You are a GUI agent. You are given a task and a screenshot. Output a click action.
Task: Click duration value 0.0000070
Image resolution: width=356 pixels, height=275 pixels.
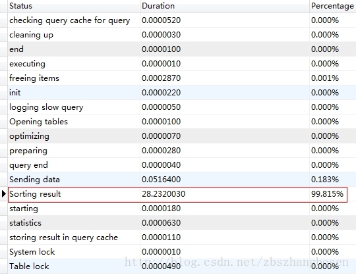click(x=162, y=136)
